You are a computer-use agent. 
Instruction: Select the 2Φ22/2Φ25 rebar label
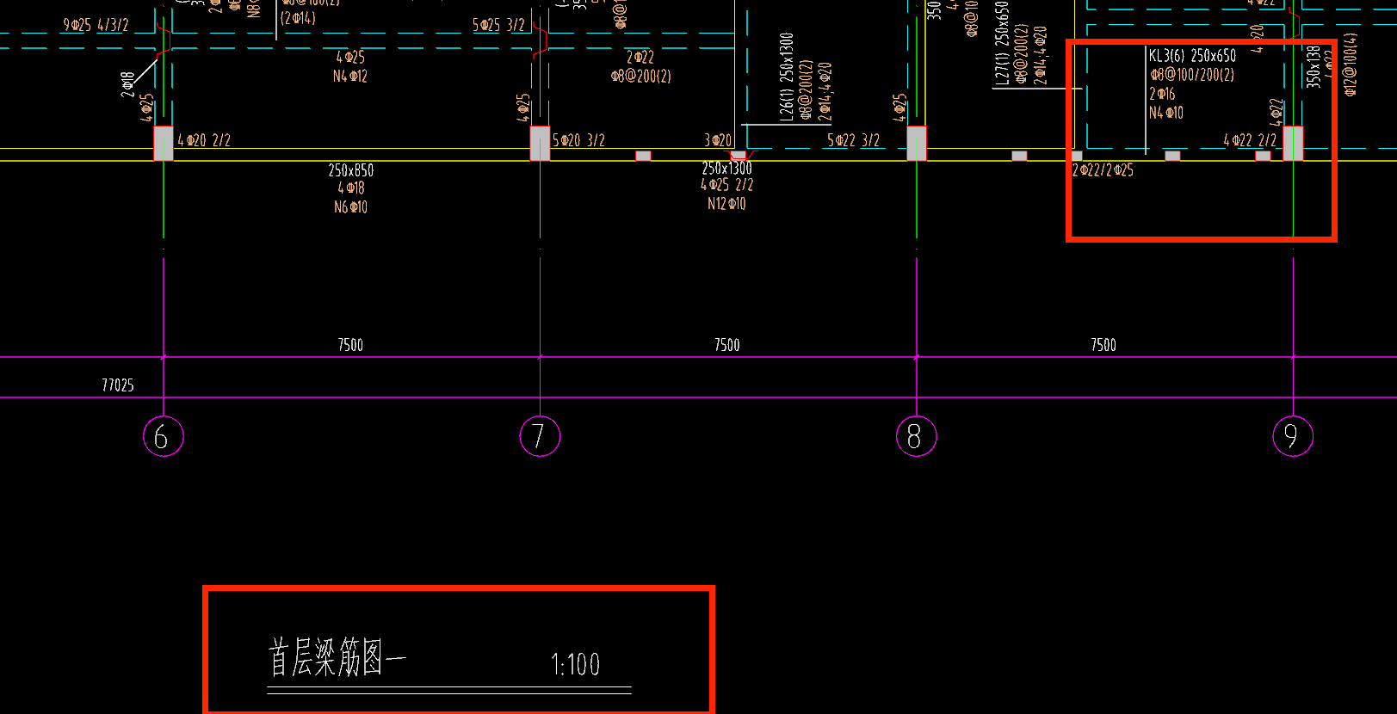click(1103, 170)
